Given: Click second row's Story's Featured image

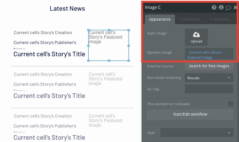Looking at the screenshot, I should point(105,79).
